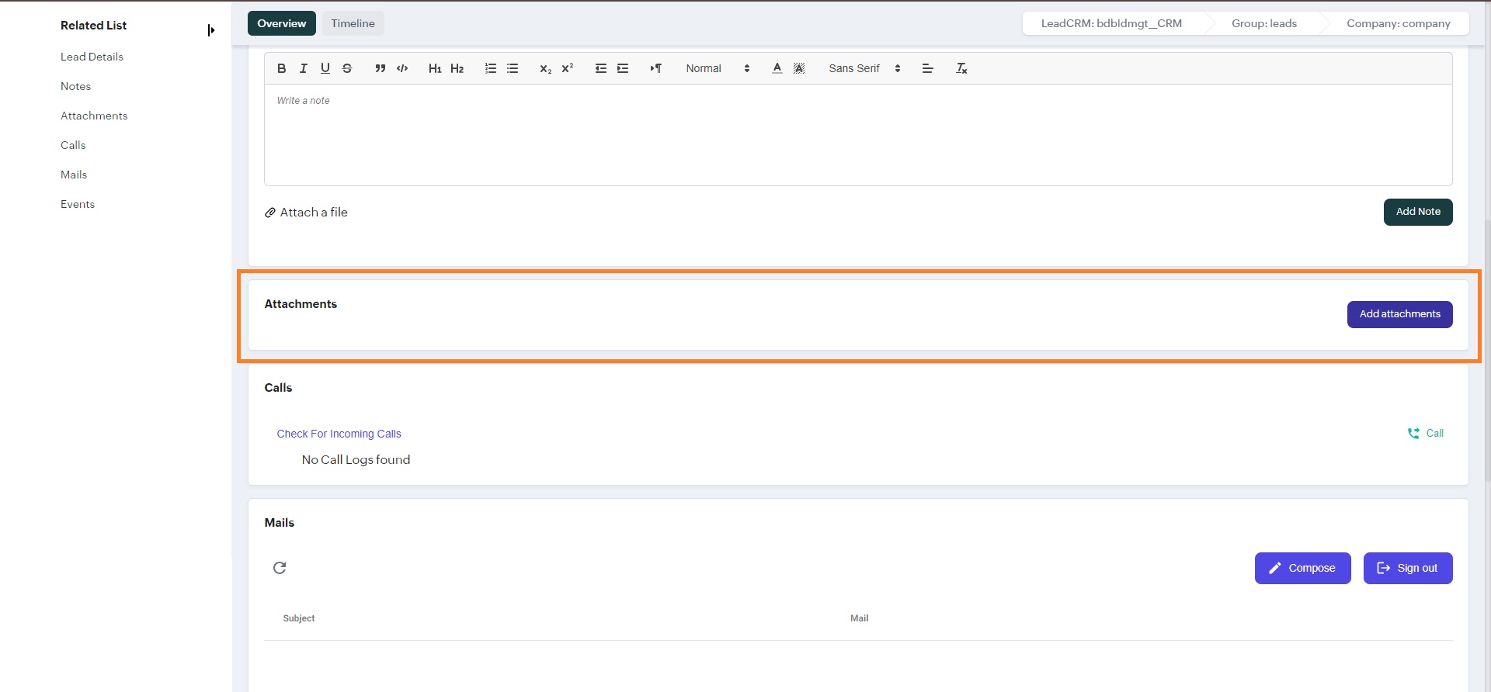Go to Attachments in Related List
The image size is (1491, 692).
pos(94,116)
